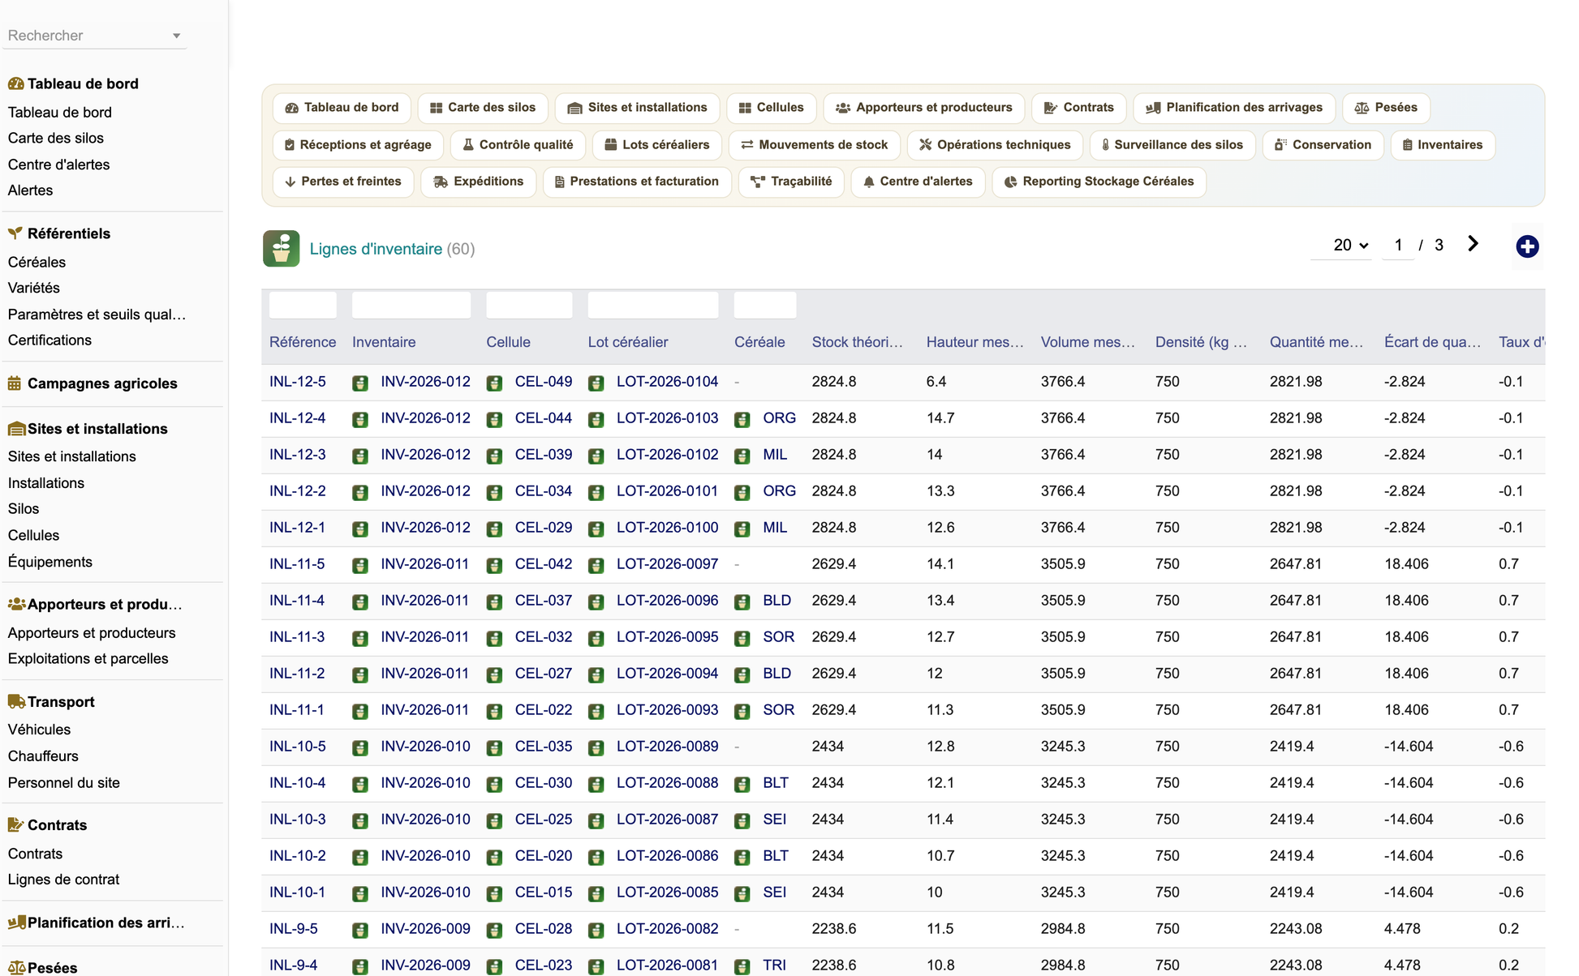The image size is (1579, 976).
Task: Click the Contrats signature icon in the sidebar
Action: [15, 825]
